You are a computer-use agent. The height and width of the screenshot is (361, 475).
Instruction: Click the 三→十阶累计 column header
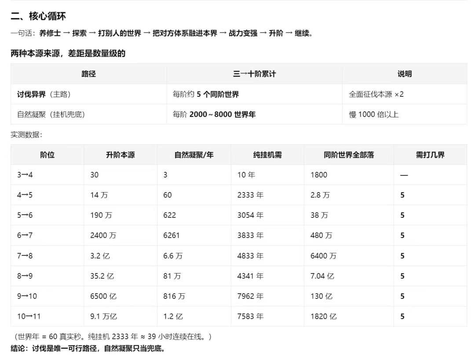click(255, 74)
